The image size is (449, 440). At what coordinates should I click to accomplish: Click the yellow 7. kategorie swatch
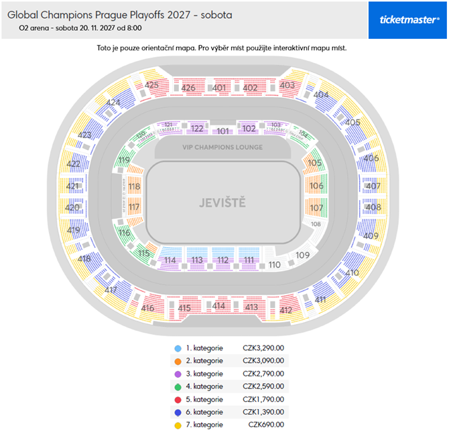click(x=178, y=425)
